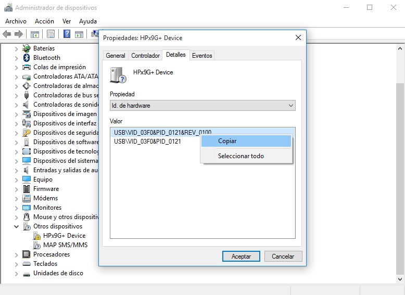Click the blue Help question-mark toolbar icon
Image resolution: width=405 pixels, height=295 pixels.
67,34
